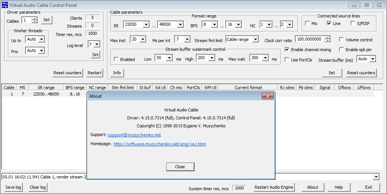This screenshot has height=194, width=387.
Task: Click Set next to the Cables field
Action: point(46,20)
